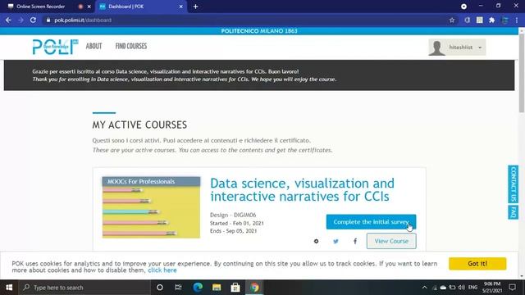The image size is (525, 295).
Task: Bookmark this page with the star icon
Action: [x=452, y=20]
